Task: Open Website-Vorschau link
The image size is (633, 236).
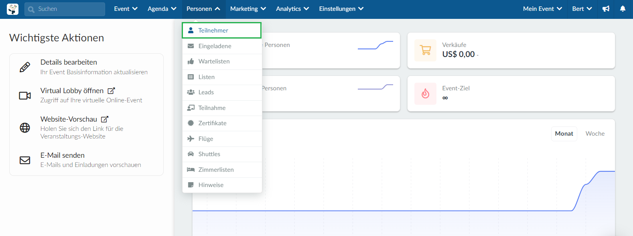Action: click(x=69, y=119)
